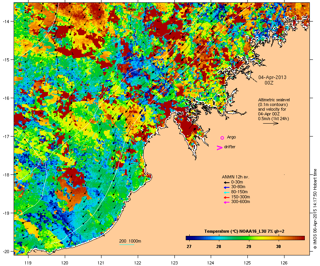The width and height of the screenshot is (320, 266).
Task: Click the latitude axis label -20
Action: pyautogui.click(x=5, y=251)
